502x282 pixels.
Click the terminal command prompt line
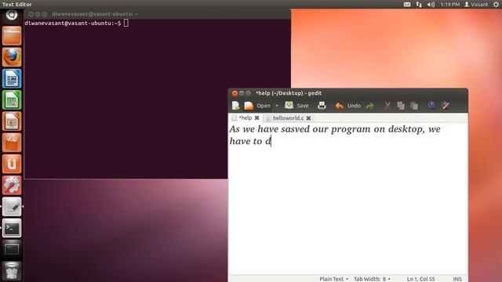tap(77, 23)
